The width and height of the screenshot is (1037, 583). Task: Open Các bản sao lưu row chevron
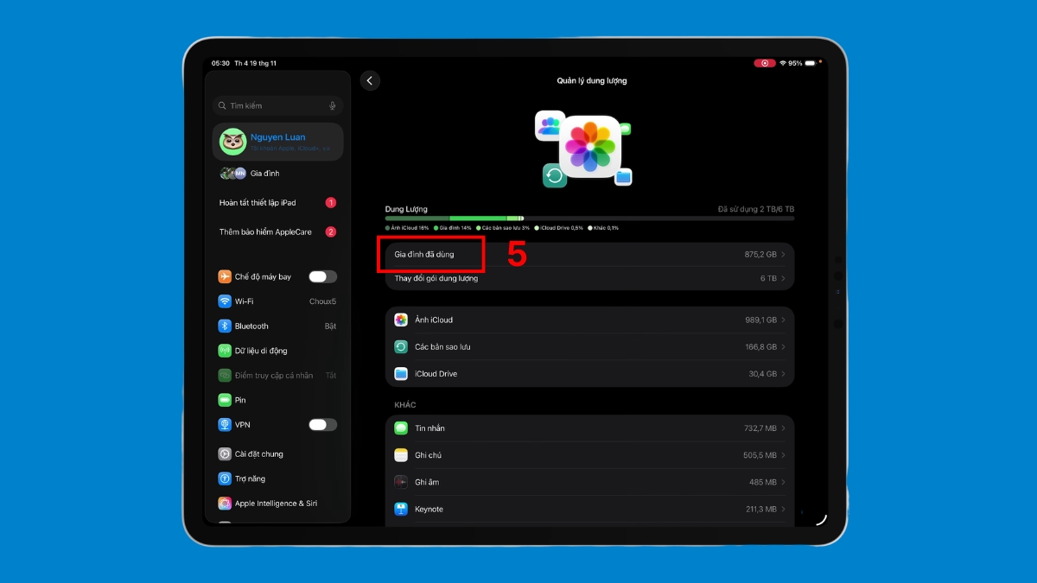pos(783,346)
